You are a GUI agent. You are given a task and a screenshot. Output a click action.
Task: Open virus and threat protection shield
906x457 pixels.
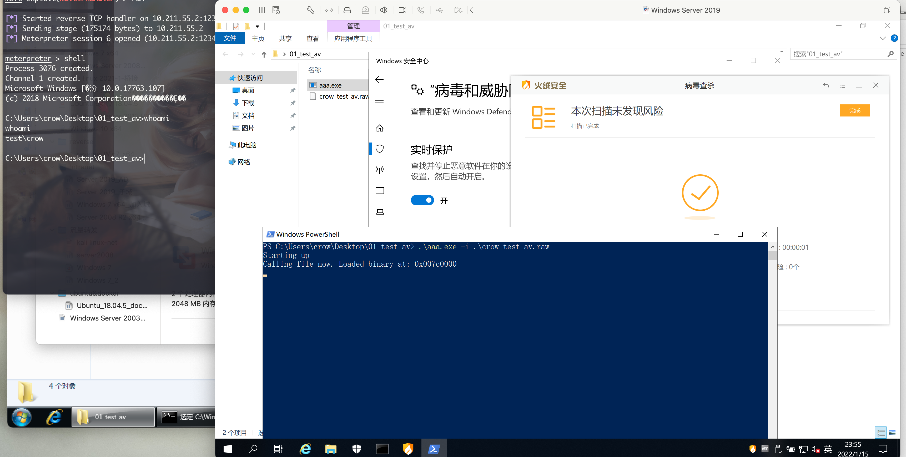tap(380, 149)
